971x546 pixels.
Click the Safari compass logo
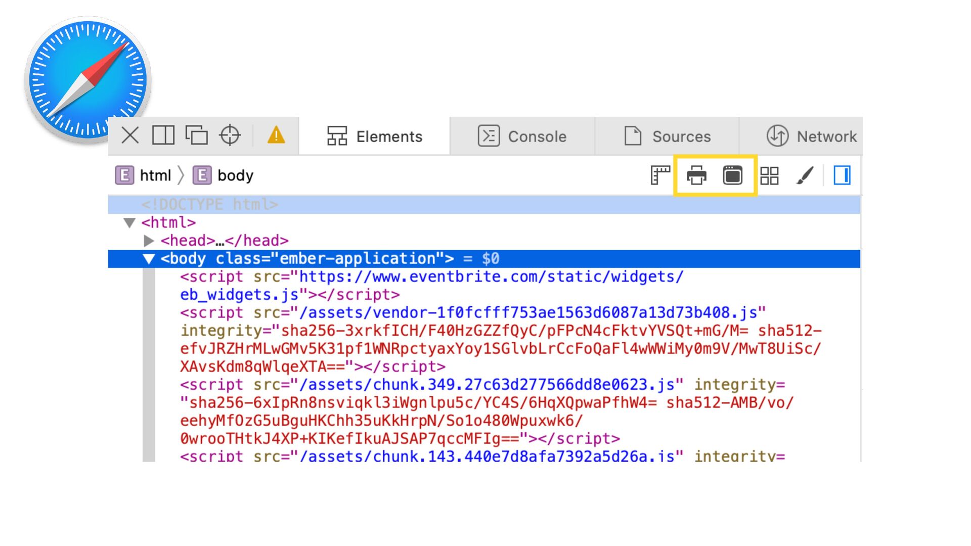coord(88,79)
